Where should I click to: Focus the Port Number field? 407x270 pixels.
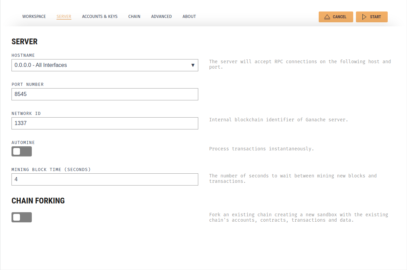pyautogui.click(x=105, y=94)
